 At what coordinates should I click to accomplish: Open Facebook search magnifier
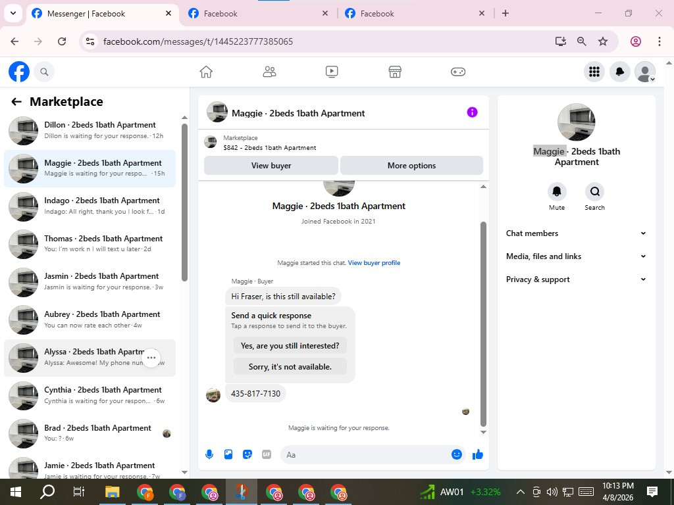click(x=44, y=72)
